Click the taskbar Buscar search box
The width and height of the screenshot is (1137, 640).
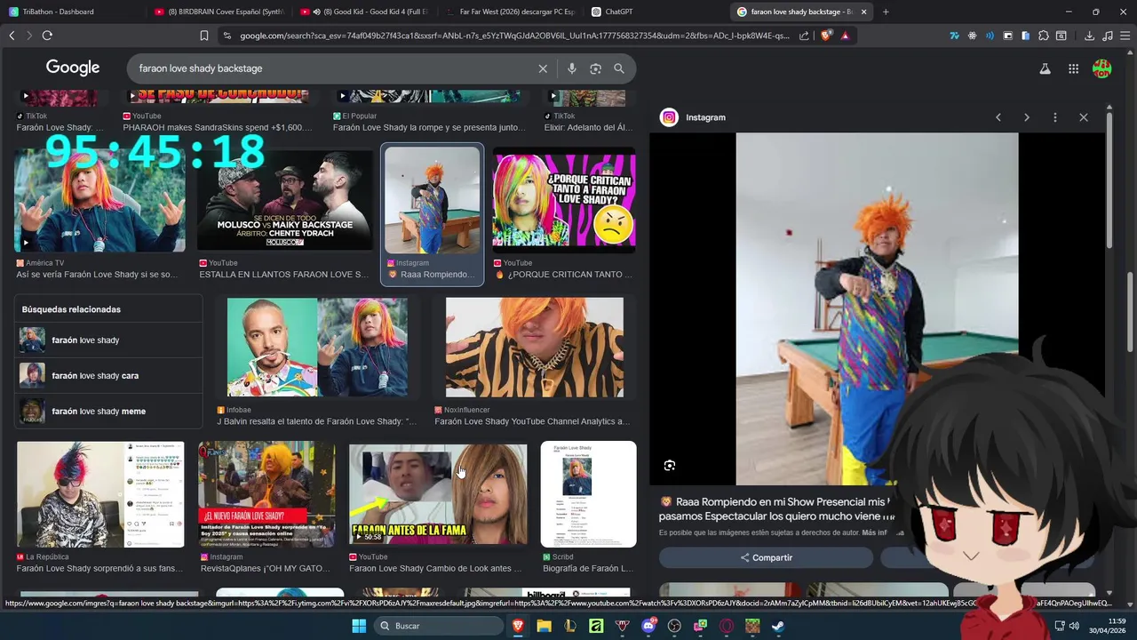tap(437, 626)
